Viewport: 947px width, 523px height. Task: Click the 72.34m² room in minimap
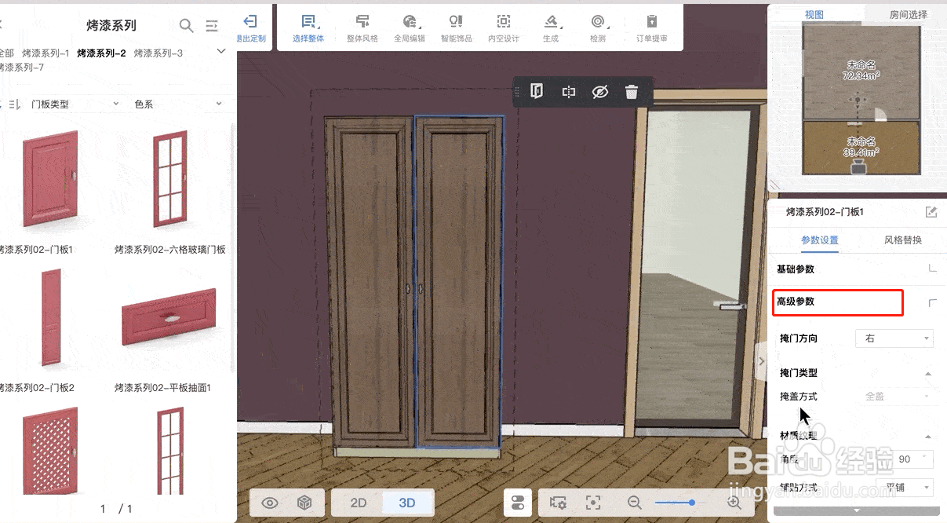(x=861, y=71)
